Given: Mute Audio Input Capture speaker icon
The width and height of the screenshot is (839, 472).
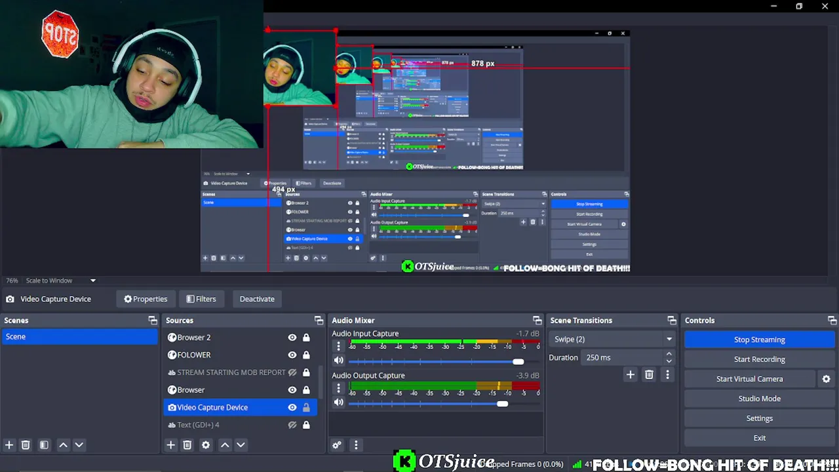Looking at the screenshot, I should point(339,361).
